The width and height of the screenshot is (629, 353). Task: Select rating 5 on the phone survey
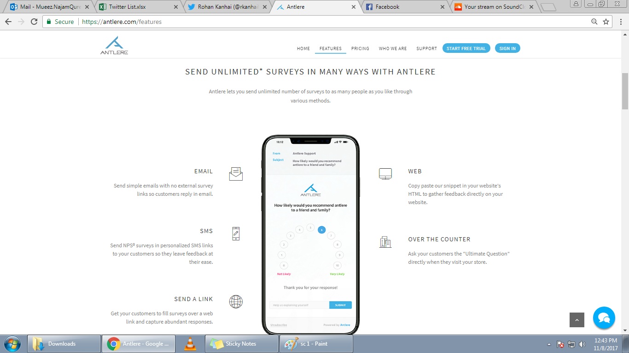pyautogui.click(x=311, y=228)
